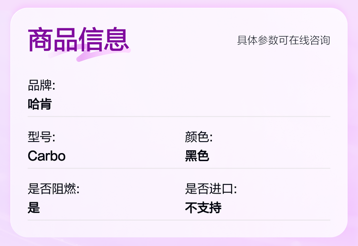Click the divider line below 不支持
The image size is (358, 246).
click(x=179, y=220)
